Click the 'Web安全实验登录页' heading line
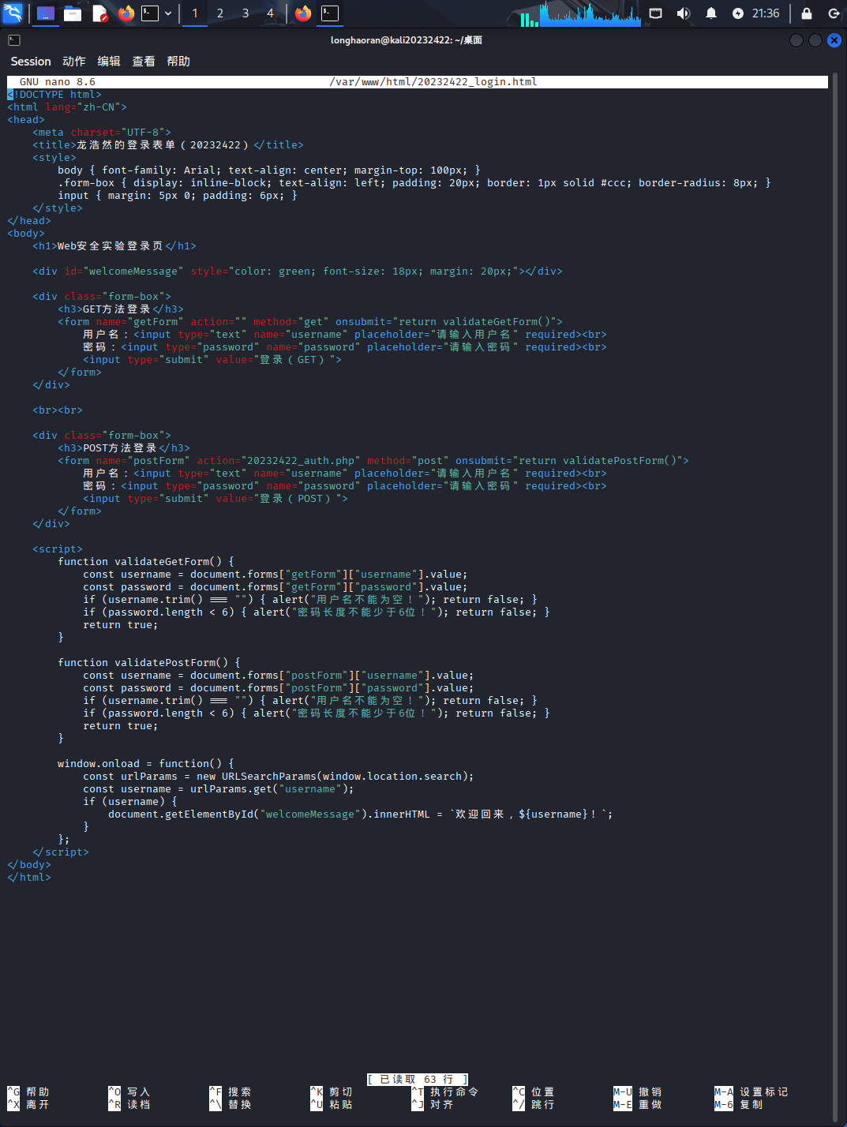Image resolution: width=847 pixels, height=1127 pixels. click(114, 246)
